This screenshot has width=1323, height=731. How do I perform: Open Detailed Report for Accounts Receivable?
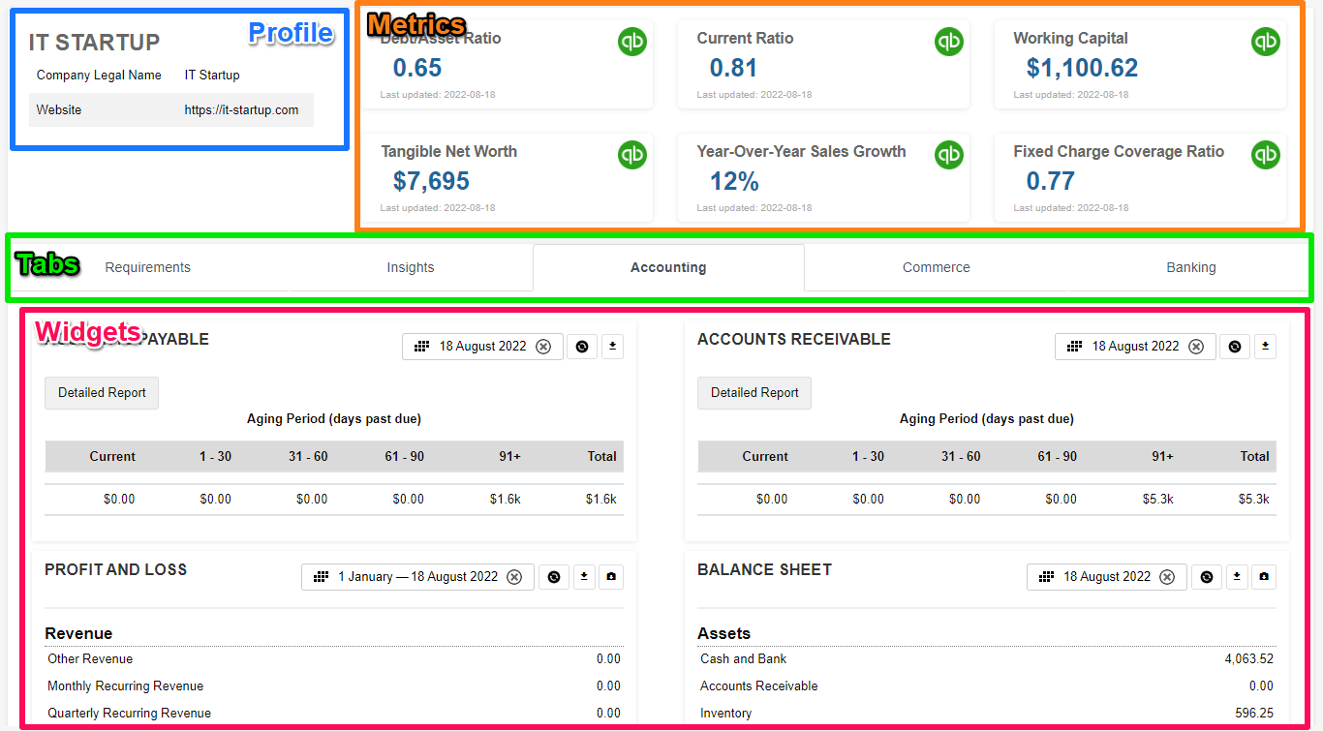(x=754, y=393)
